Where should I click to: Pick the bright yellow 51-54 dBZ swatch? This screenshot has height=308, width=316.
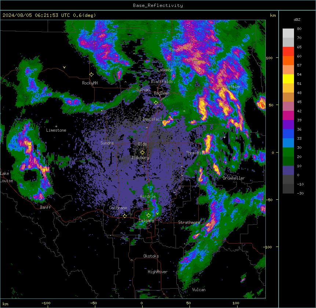point(288,79)
